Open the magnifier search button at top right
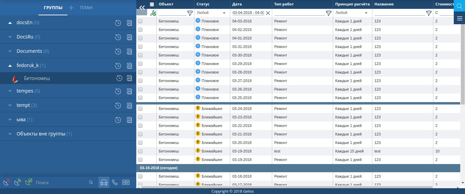This screenshot has width=465, height=194. coord(459,6)
